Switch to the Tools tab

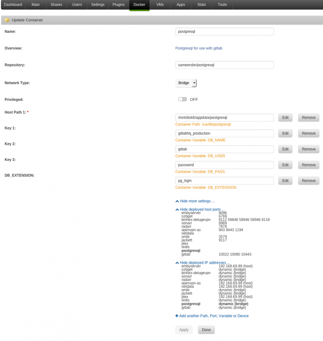click(222, 5)
